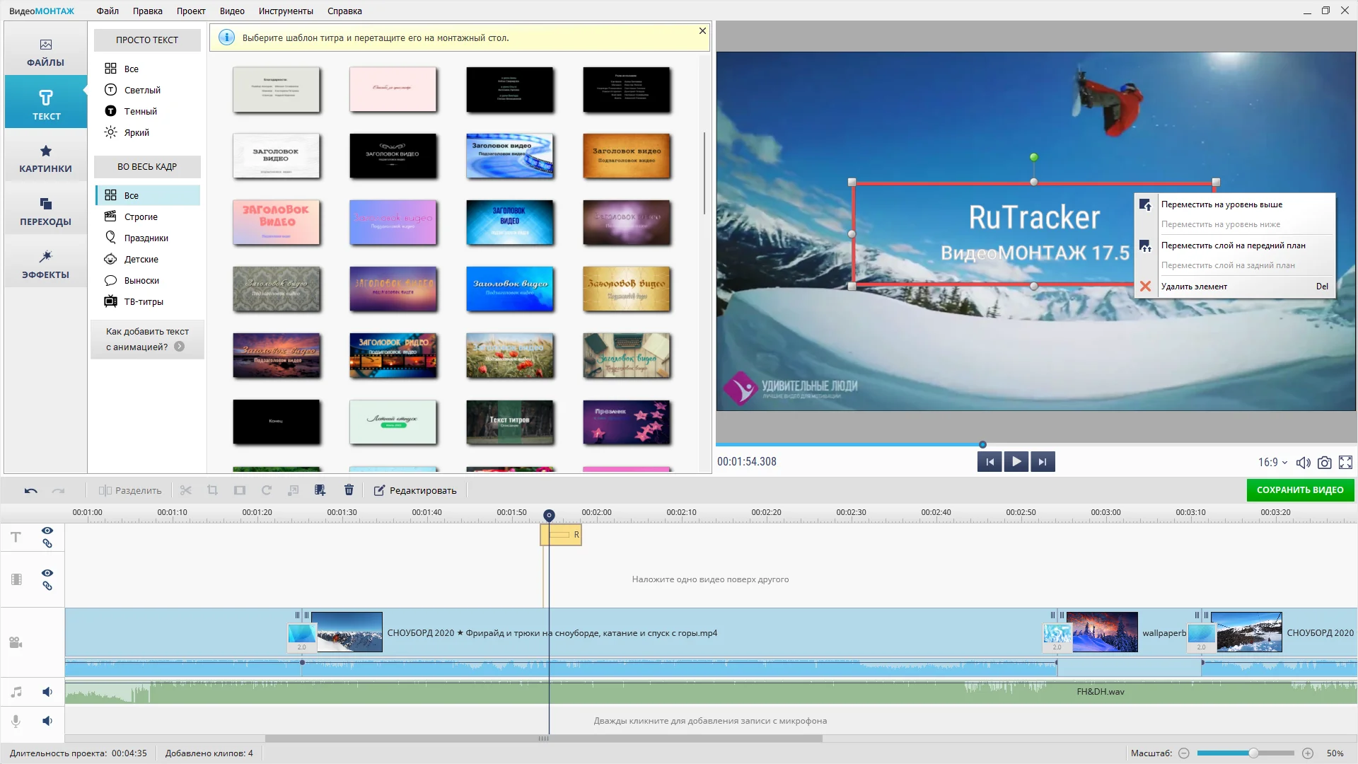
Task: Click the redo arrow in timeline toolbar
Action: point(59,490)
